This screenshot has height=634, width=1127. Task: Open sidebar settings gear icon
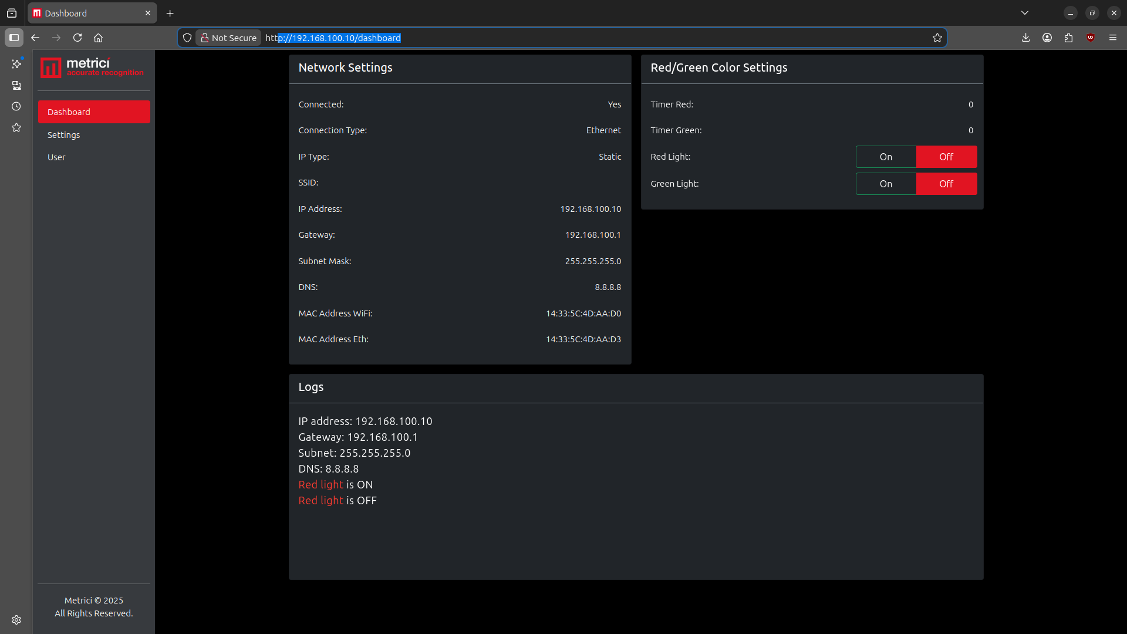point(16,620)
